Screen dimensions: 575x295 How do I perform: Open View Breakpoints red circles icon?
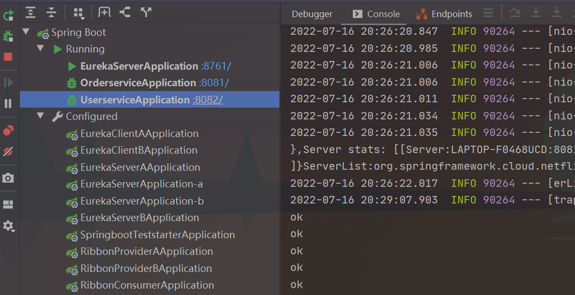point(8,130)
